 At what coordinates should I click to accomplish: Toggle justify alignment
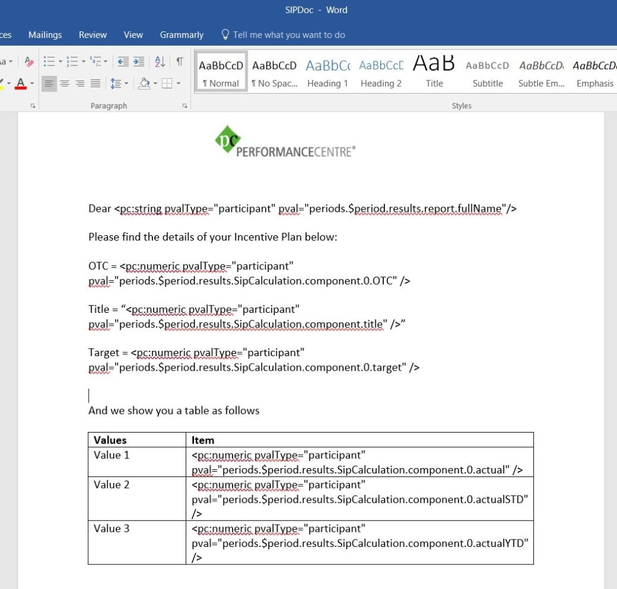[x=96, y=83]
